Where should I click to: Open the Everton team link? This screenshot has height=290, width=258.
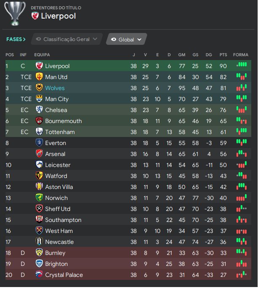pyautogui.click(x=55, y=143)
